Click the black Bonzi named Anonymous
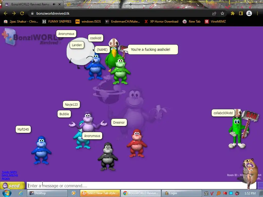Viewport: 263px width, 197px height. pos(108,157)
